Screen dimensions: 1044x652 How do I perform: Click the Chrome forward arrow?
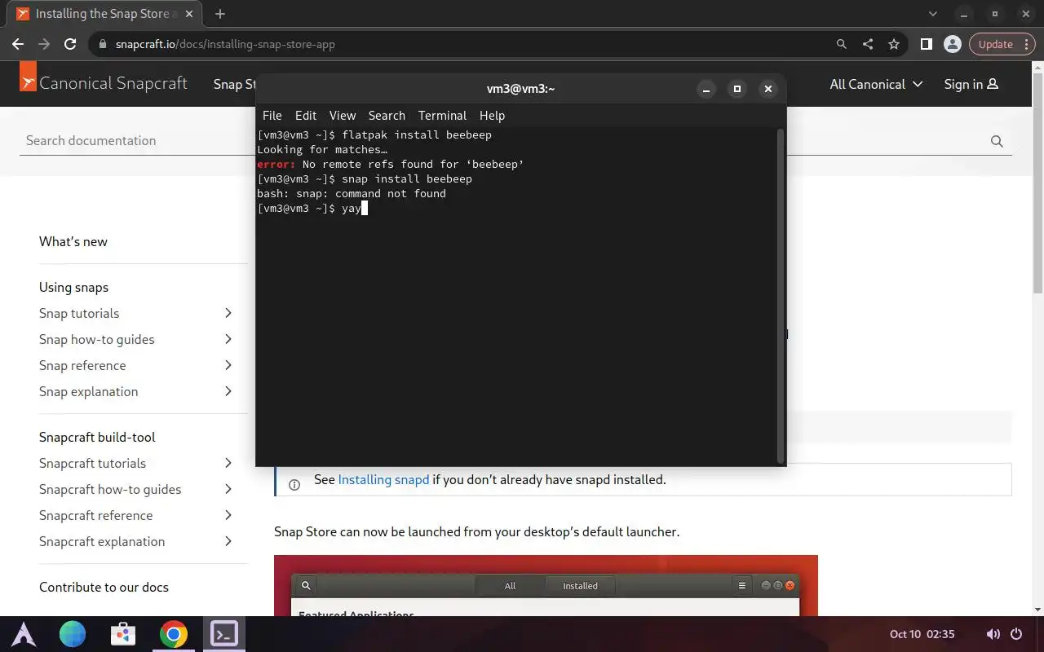[44, 44]
